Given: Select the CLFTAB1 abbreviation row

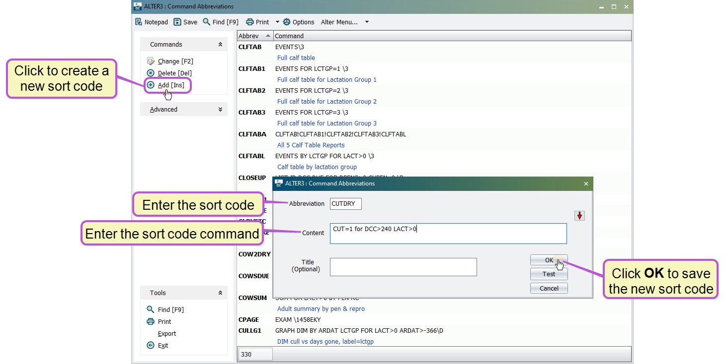Looking at the screenshot, I should click(251, 69).
